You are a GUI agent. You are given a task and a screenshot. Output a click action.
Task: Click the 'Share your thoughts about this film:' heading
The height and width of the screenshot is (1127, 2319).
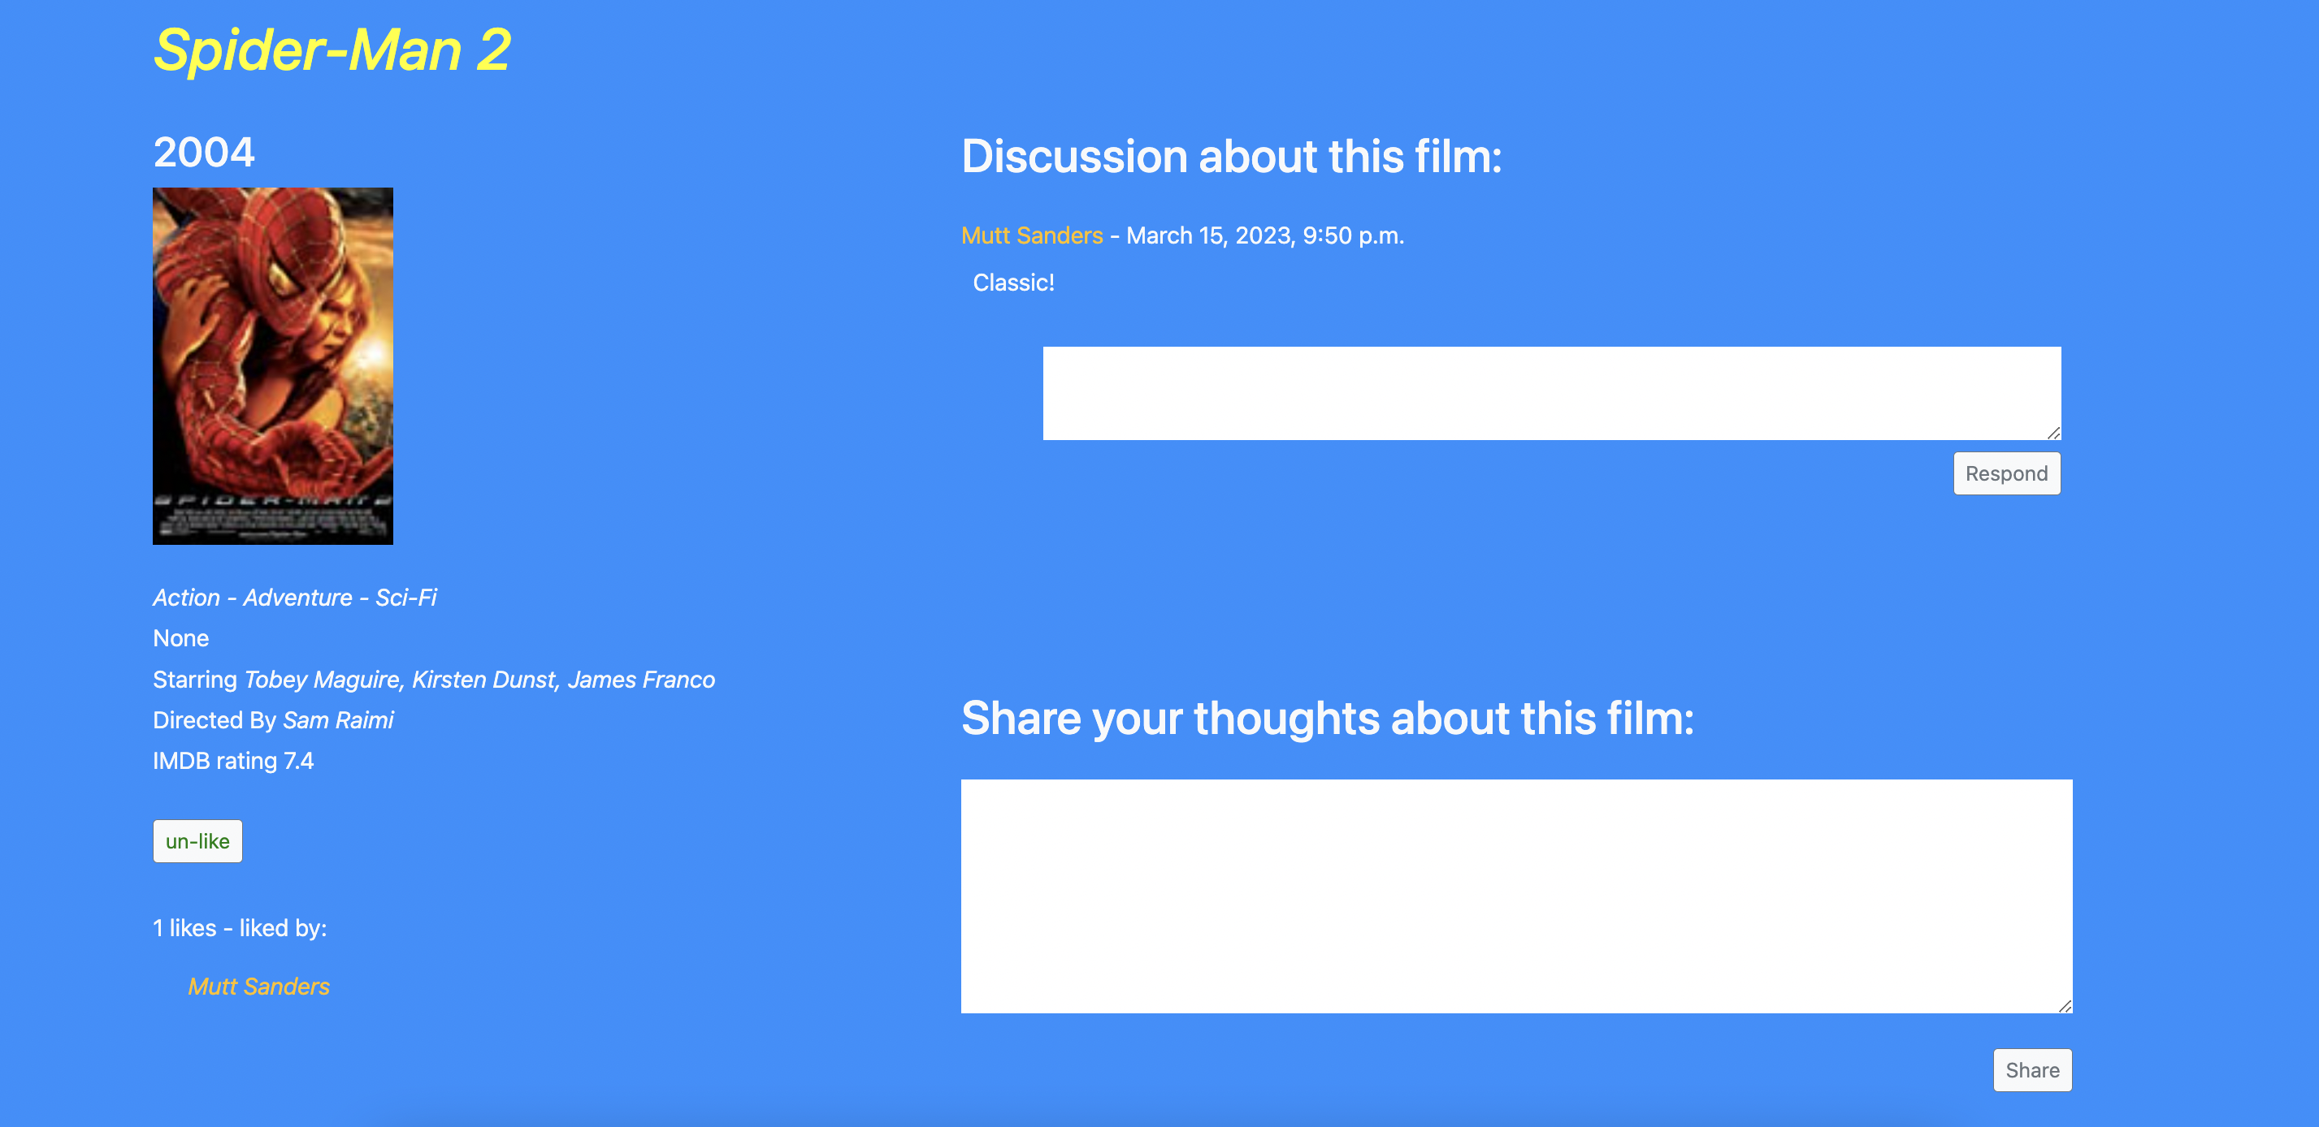click(1328, 719)
